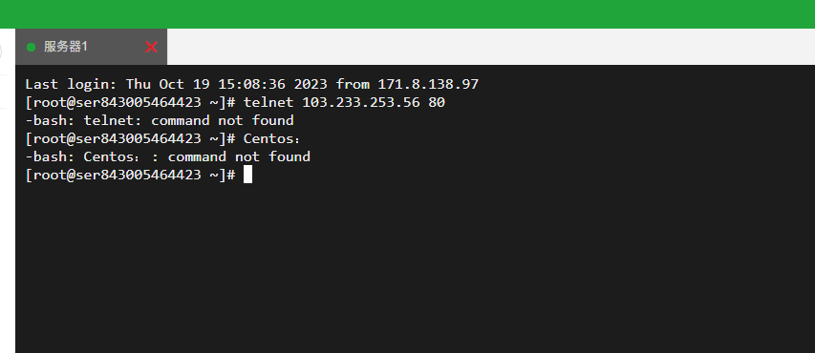Viewport: 815px width, 353px height.
Task: Click the '-bash: Centos: : command not found' line
Action: pyautogui.click(x=168, y=156)
